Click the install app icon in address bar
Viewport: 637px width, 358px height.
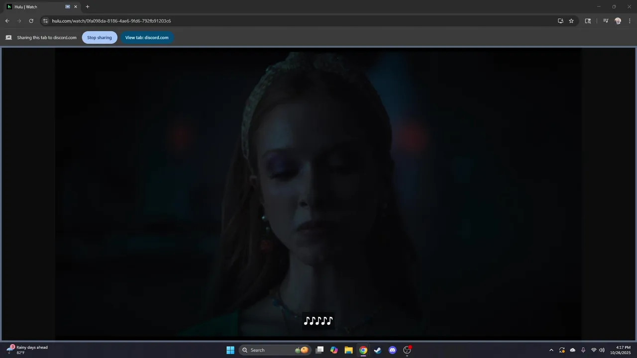coord(560,21)
